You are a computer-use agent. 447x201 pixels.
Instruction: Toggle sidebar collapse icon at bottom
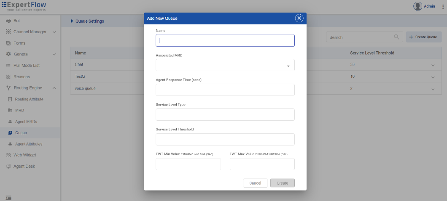point(8,198)
